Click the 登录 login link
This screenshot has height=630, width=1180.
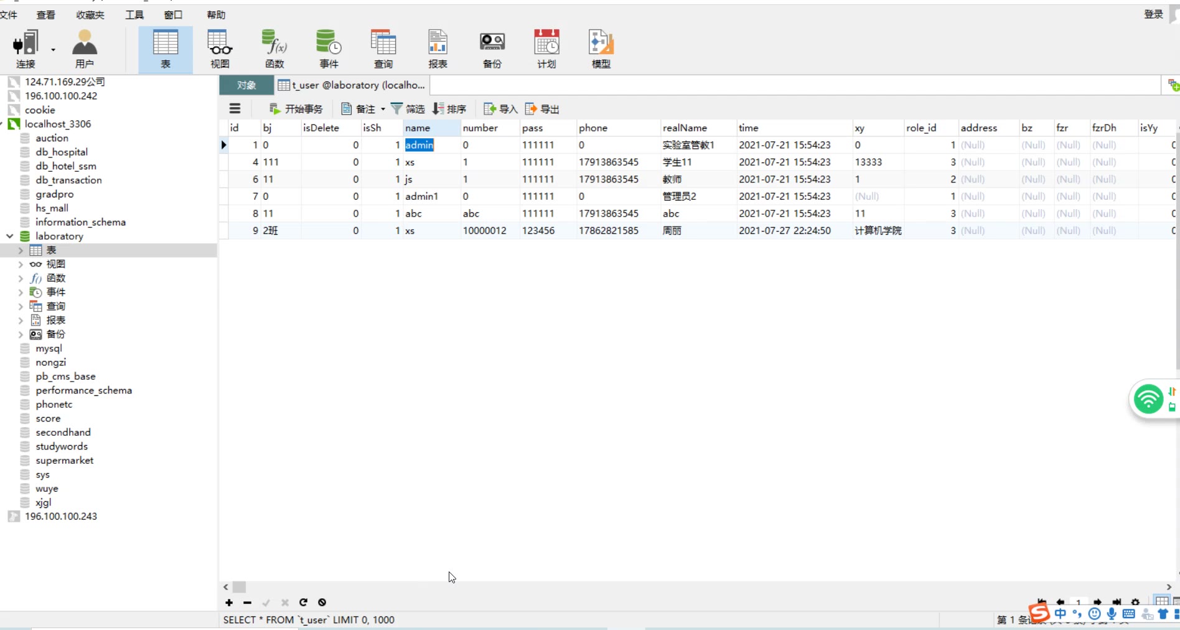(1153, 14)
